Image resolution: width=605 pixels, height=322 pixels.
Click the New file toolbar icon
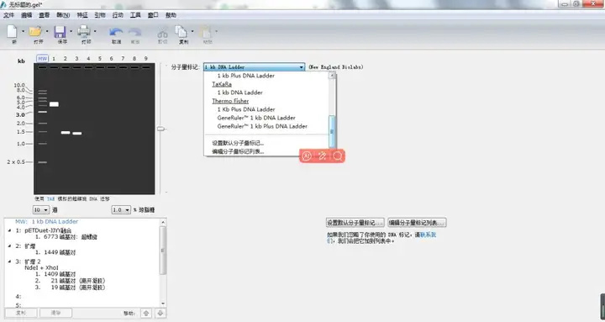12,32
